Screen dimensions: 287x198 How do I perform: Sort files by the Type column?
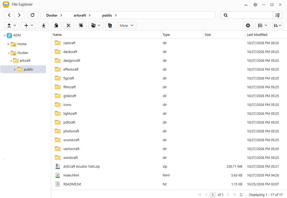pyautogui.click(x=182, y=35)
